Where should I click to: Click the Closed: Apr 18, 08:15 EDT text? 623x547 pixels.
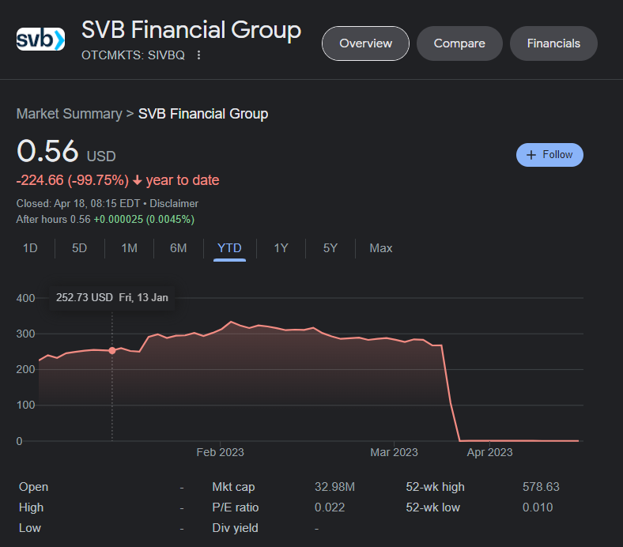77,203
